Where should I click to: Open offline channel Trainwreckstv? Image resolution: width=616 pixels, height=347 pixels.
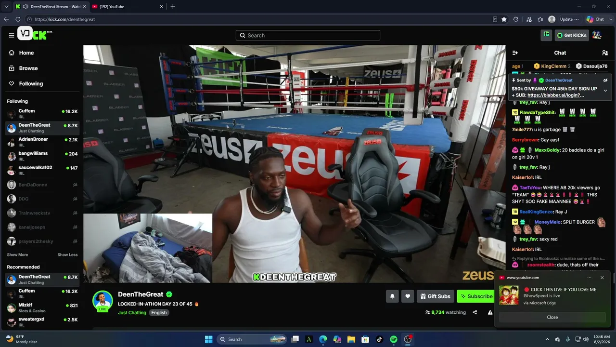[42, 213]
